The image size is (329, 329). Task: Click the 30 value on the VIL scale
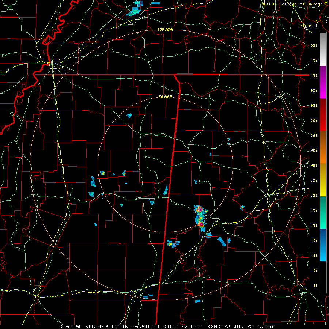314,195
